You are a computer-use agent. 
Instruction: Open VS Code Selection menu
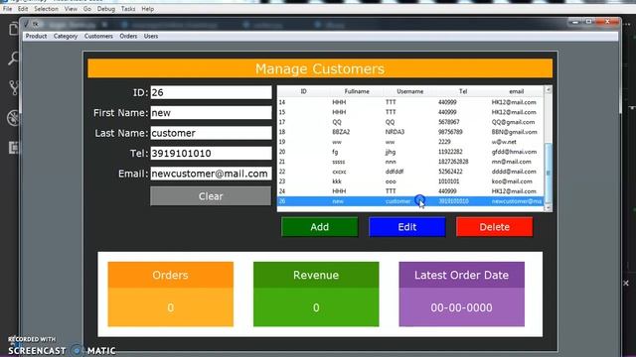(46, 9)
